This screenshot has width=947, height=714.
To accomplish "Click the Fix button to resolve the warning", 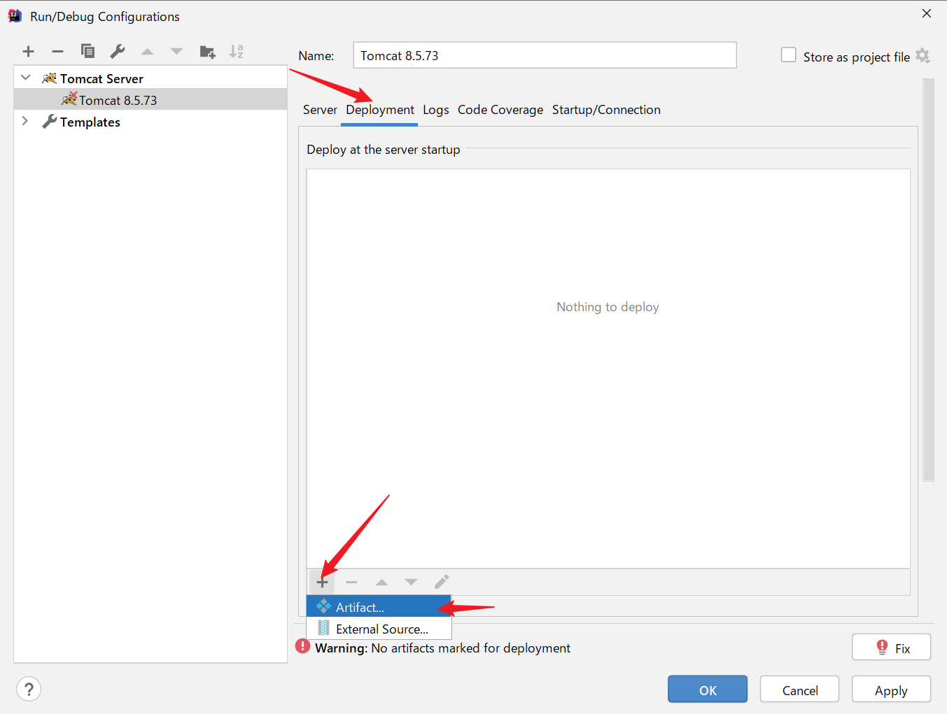I will [890, 647].
